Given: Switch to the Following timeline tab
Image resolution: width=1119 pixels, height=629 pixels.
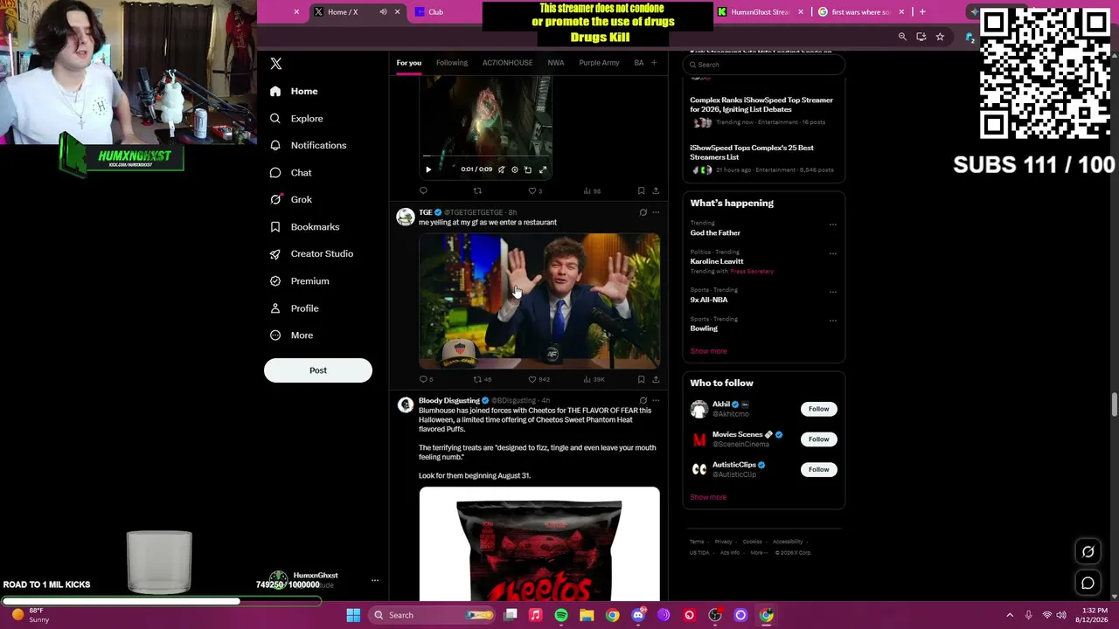Looking at the screenshot, I should (x=452, y=63).
